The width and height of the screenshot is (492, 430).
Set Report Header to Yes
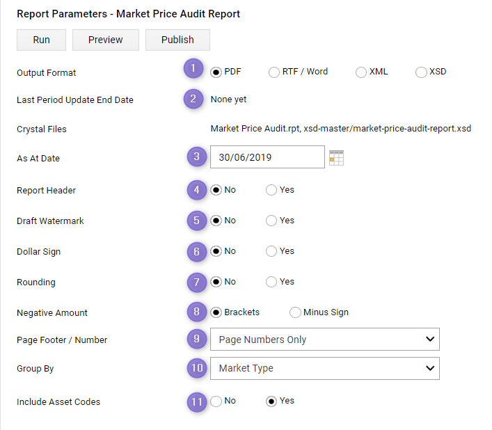point(271,190)
